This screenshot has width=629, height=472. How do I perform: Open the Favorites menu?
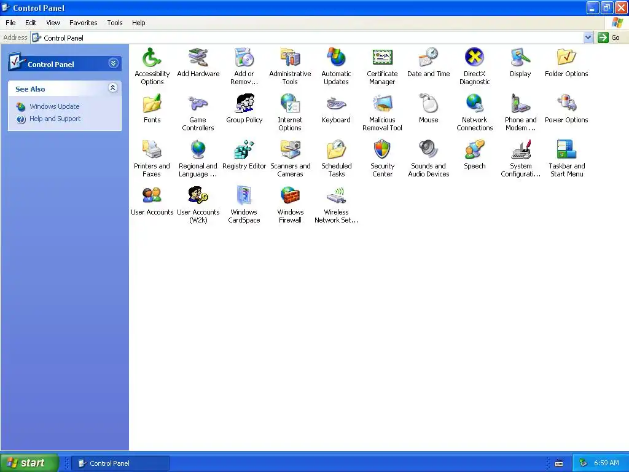pyautogui.click(x=83, y=23)
